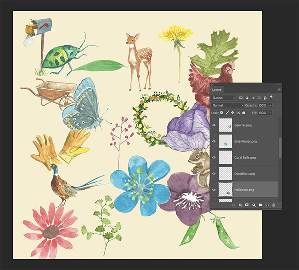Add layer mask icon
Screen dimensions: 299x270
click(247, 205)
